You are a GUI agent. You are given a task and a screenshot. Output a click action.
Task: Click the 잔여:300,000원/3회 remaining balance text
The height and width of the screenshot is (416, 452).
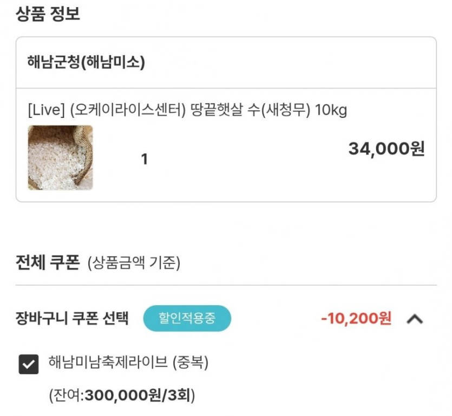pyautogui.click(x=122, y=395)
